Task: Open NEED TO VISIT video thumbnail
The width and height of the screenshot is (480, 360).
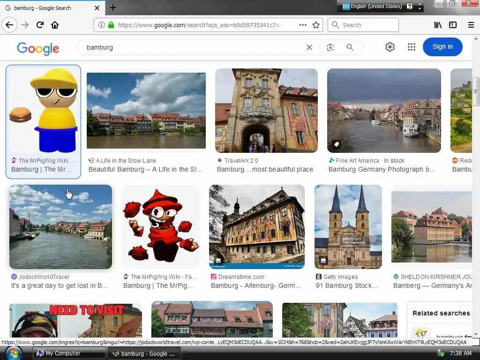Action: [75, 320]
